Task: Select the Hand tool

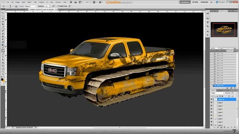Action: [x=3, y=71]
